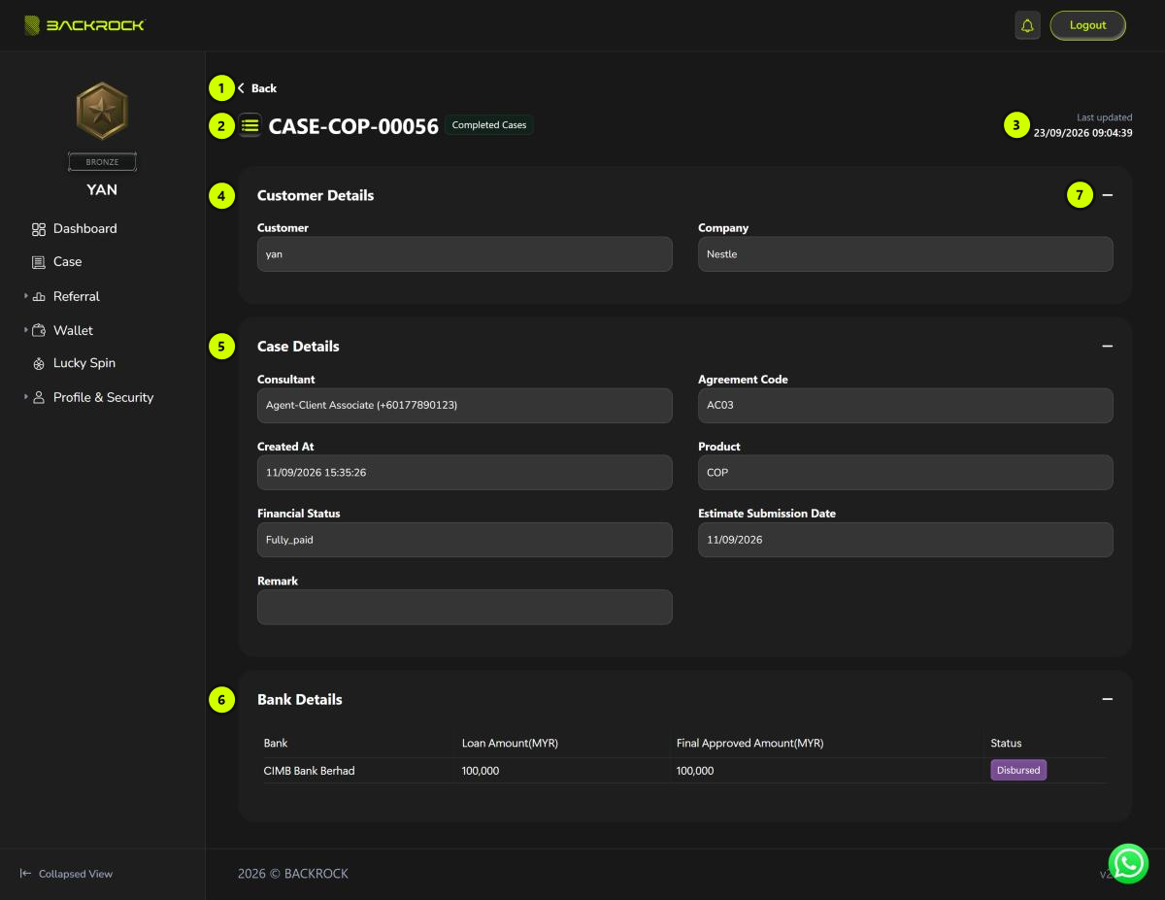This screenshot has height=900, width=1165.
Task: Click the Consultant input field
Action: 464,406
